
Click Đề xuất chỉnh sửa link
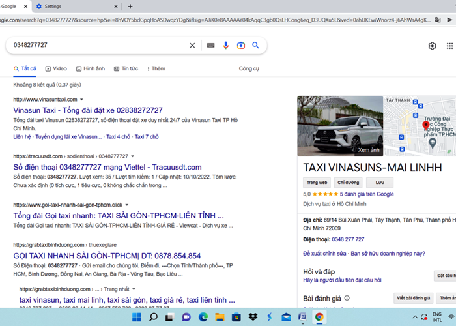point(324,254)
